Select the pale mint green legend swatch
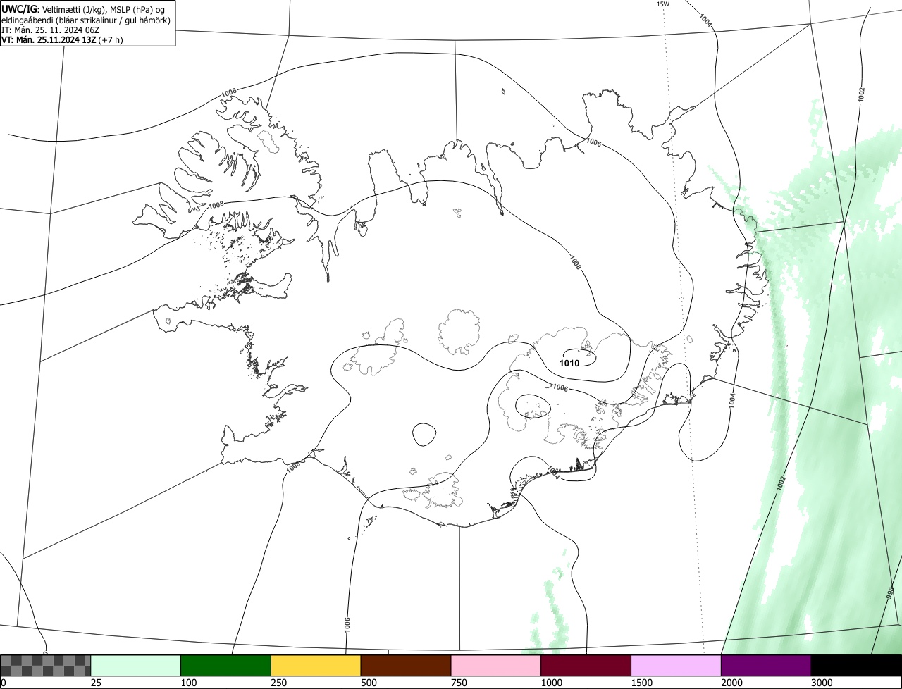This screenshot has width=902, height=689. (136, 665)
